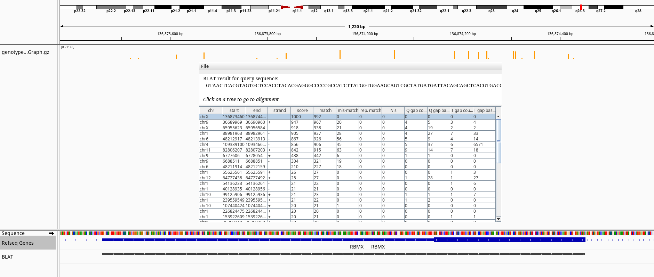654x277 pixels.
Task: Click the score cell showing 1000
Action: (x=302, y=117)
